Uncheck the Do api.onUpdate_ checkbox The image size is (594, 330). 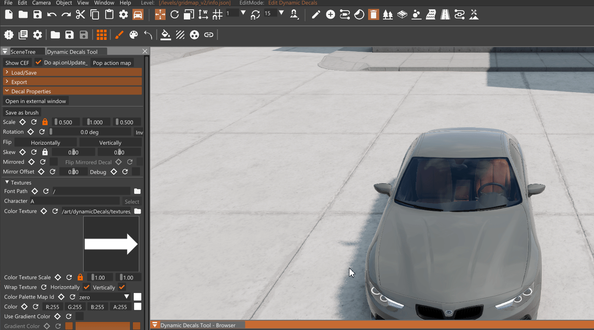[x=39, y=62]
